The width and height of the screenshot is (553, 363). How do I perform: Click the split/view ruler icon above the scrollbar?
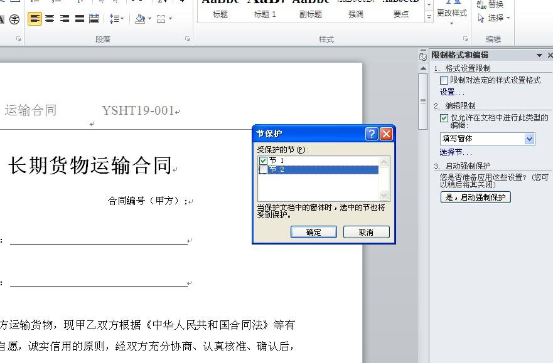[x=423, y=56]
